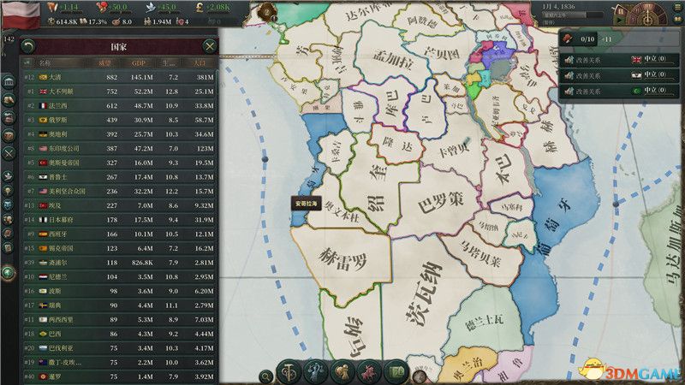Select the 尼德兰 row
685x385 pixels.
pyautogui.click(x=119, y=276)
